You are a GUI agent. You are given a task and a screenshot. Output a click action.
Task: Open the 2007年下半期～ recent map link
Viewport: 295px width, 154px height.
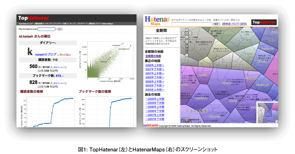[155, 69]
